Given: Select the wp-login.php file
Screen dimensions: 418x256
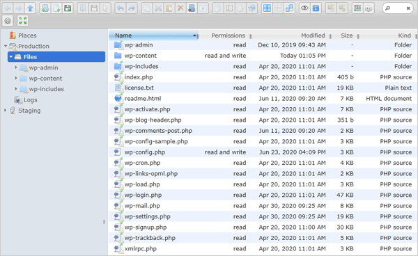Looking at the screenshot, I should (x=263, y=195).
